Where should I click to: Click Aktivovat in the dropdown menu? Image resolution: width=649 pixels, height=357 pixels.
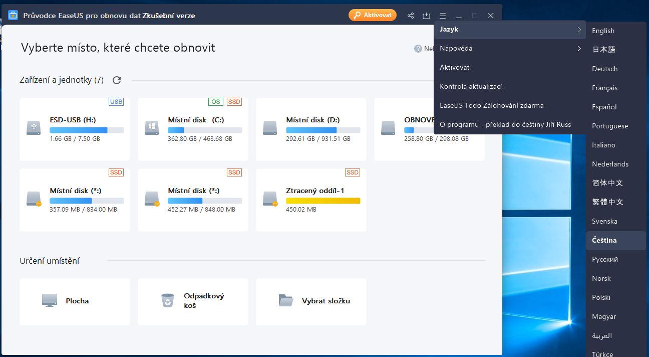(510, 68)
